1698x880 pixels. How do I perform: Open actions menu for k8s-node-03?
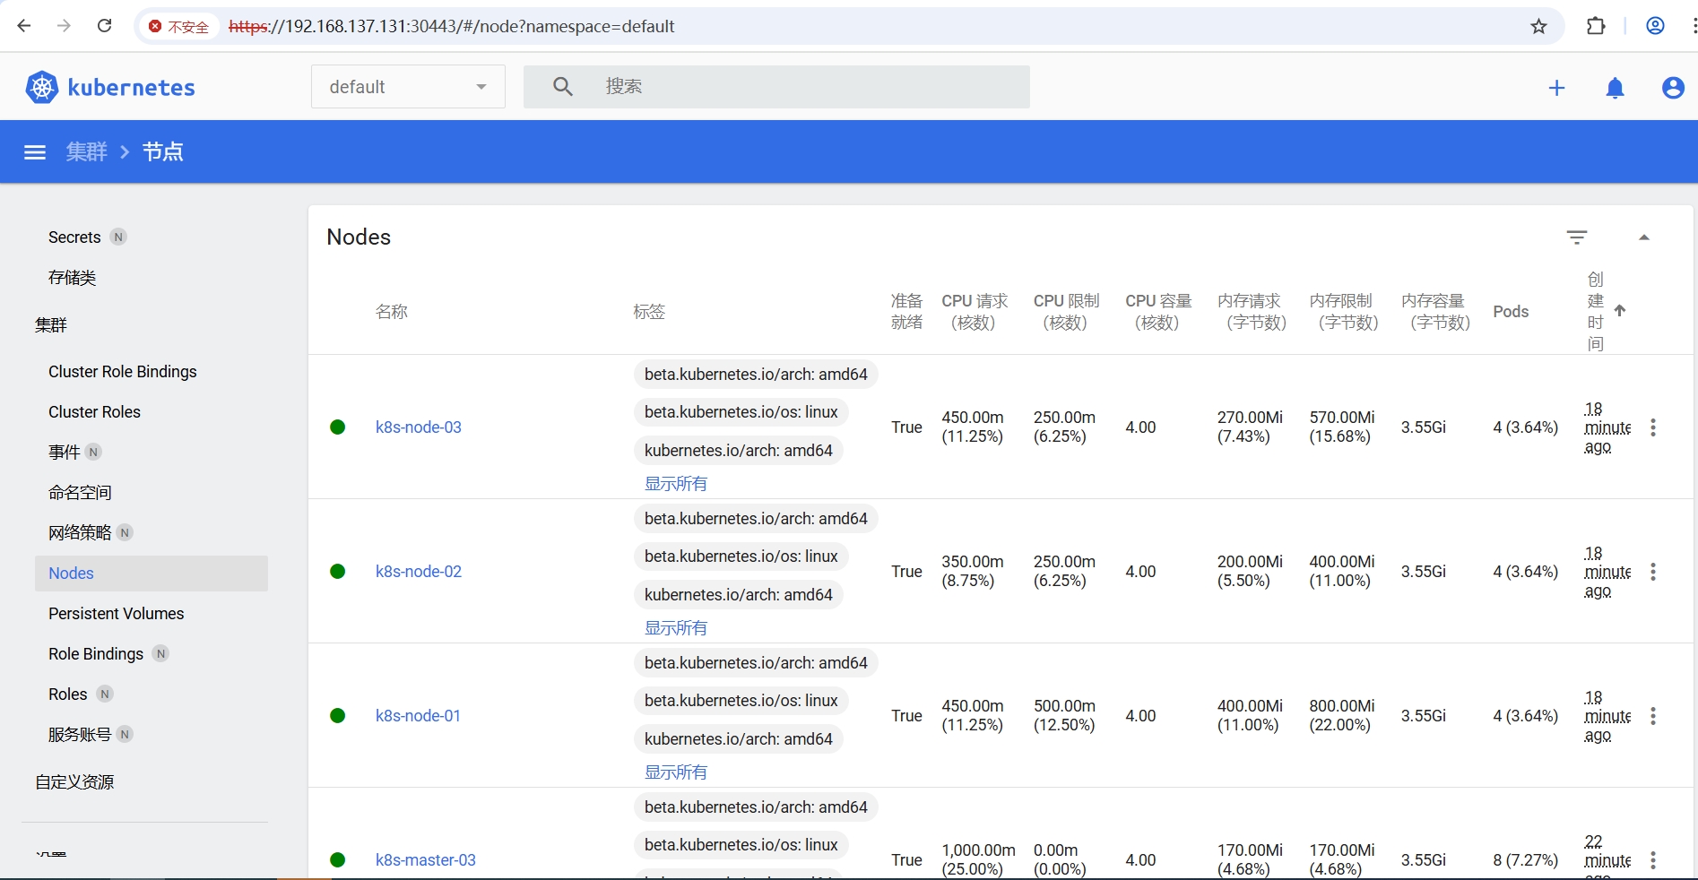[x=1653, y=427]
